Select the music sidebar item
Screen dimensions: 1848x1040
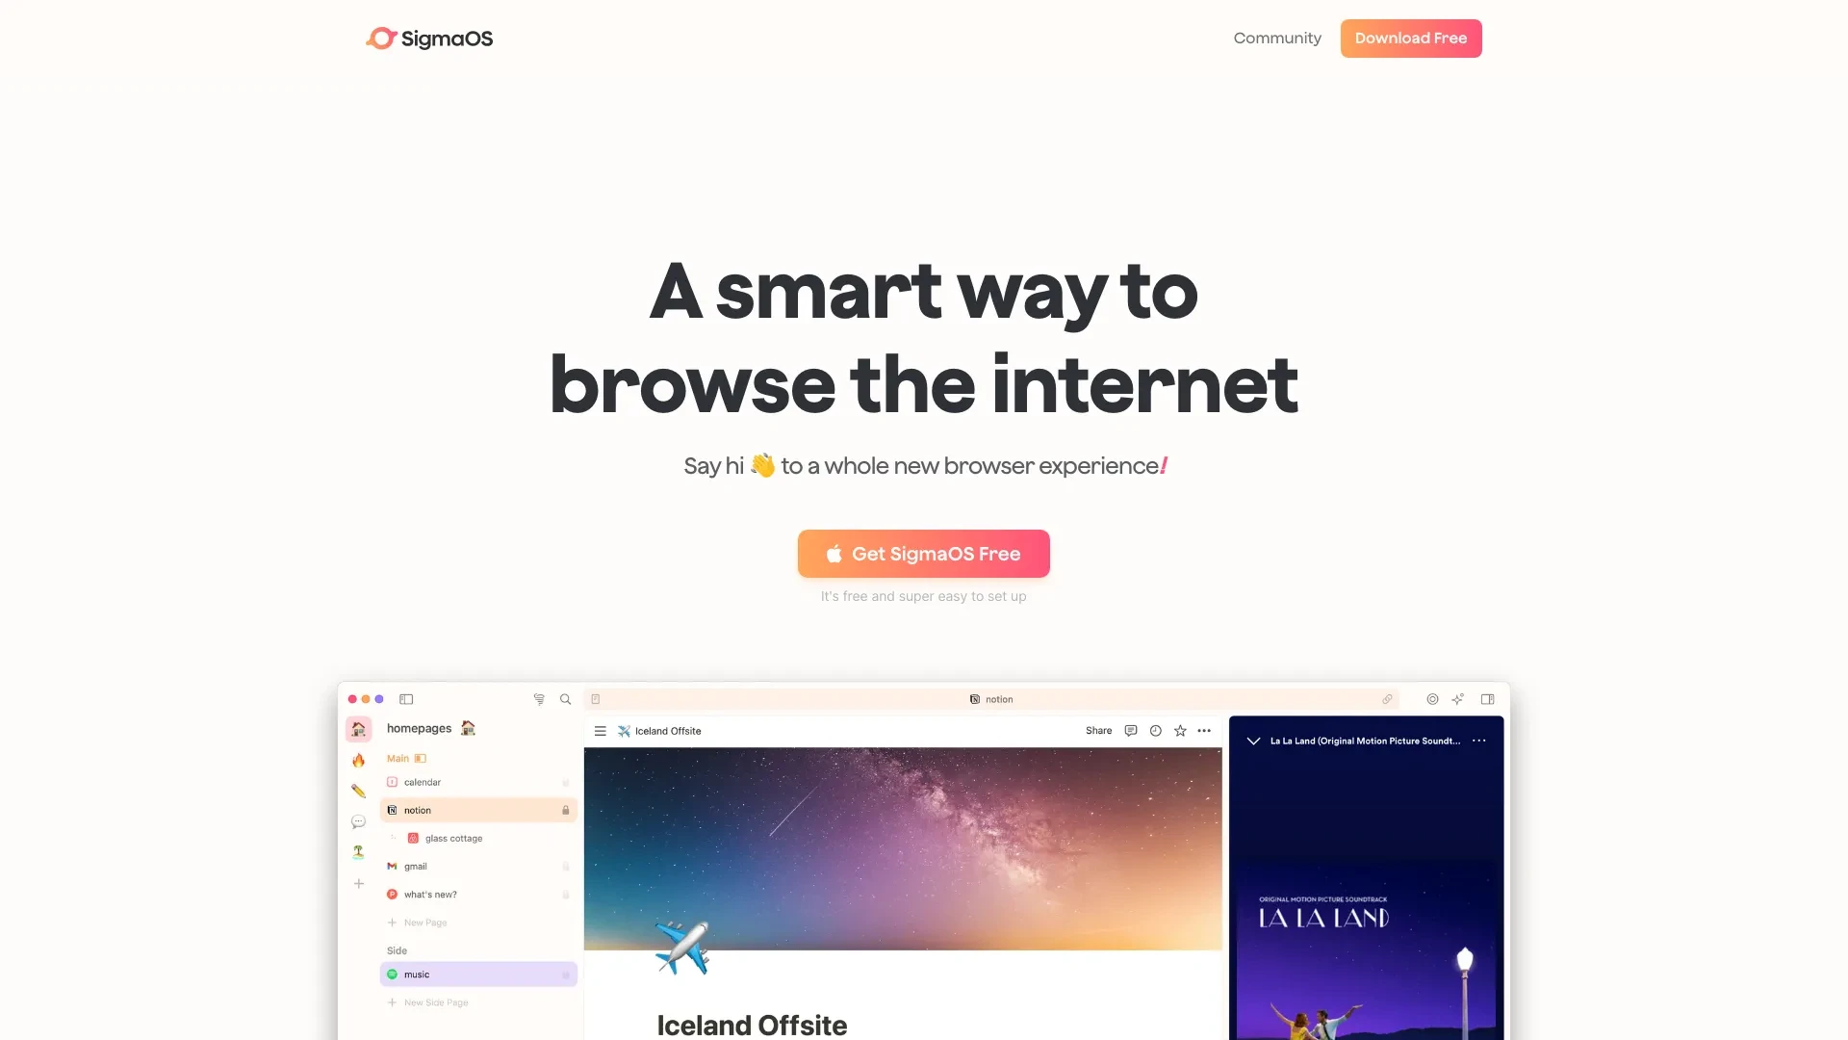[477, 974]
